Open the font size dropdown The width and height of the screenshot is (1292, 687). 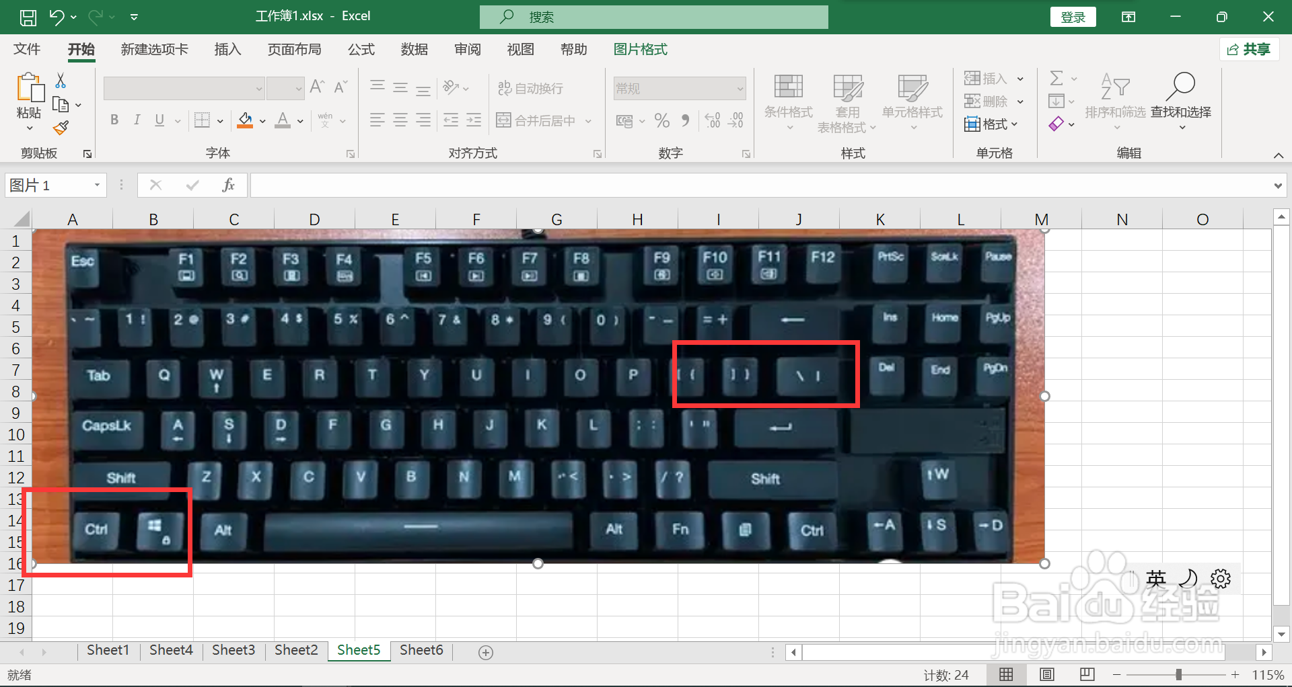(299, 88)
